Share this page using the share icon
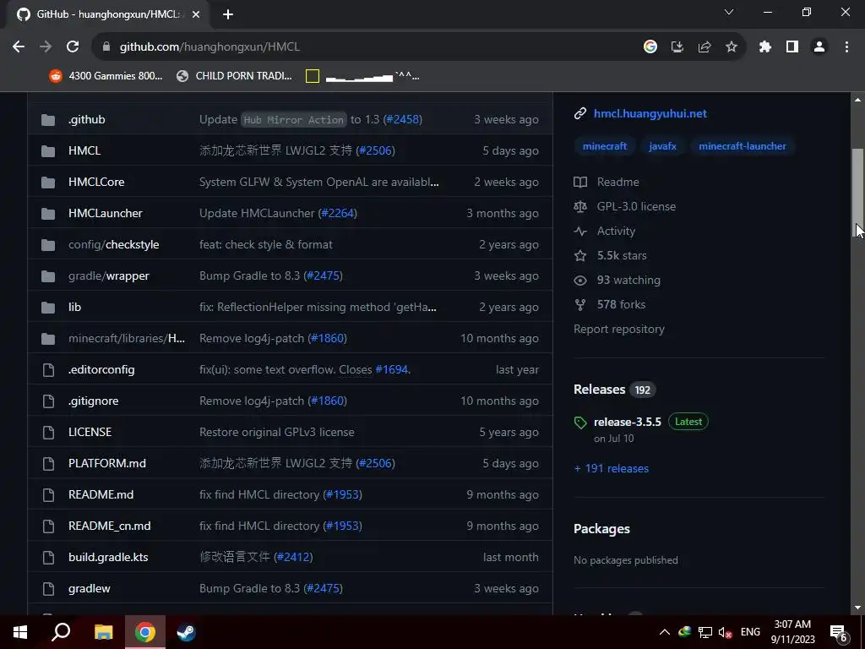Screen dimensions: 865x649 point(705,47)
